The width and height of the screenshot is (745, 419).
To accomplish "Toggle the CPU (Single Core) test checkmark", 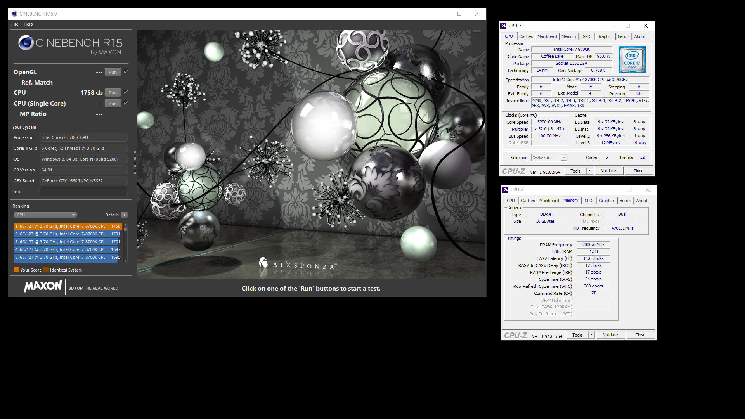I will (126, 103).
